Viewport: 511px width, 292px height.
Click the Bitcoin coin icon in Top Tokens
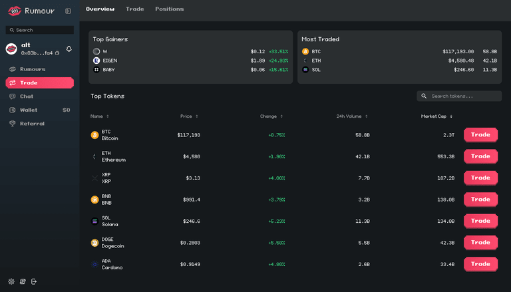(94, 135)
